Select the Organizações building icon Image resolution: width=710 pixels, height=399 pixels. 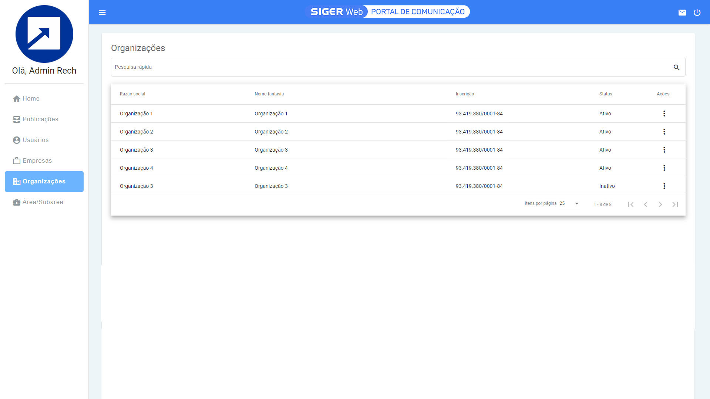pyautogui.click(x=16, y=181)
